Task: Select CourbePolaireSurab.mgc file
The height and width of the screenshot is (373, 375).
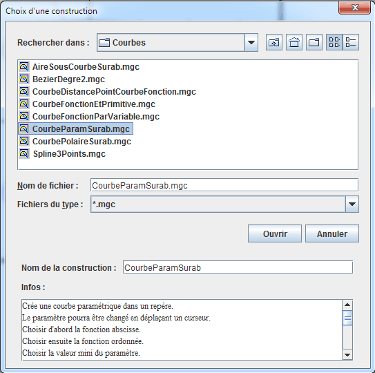Action: point(75,142)
